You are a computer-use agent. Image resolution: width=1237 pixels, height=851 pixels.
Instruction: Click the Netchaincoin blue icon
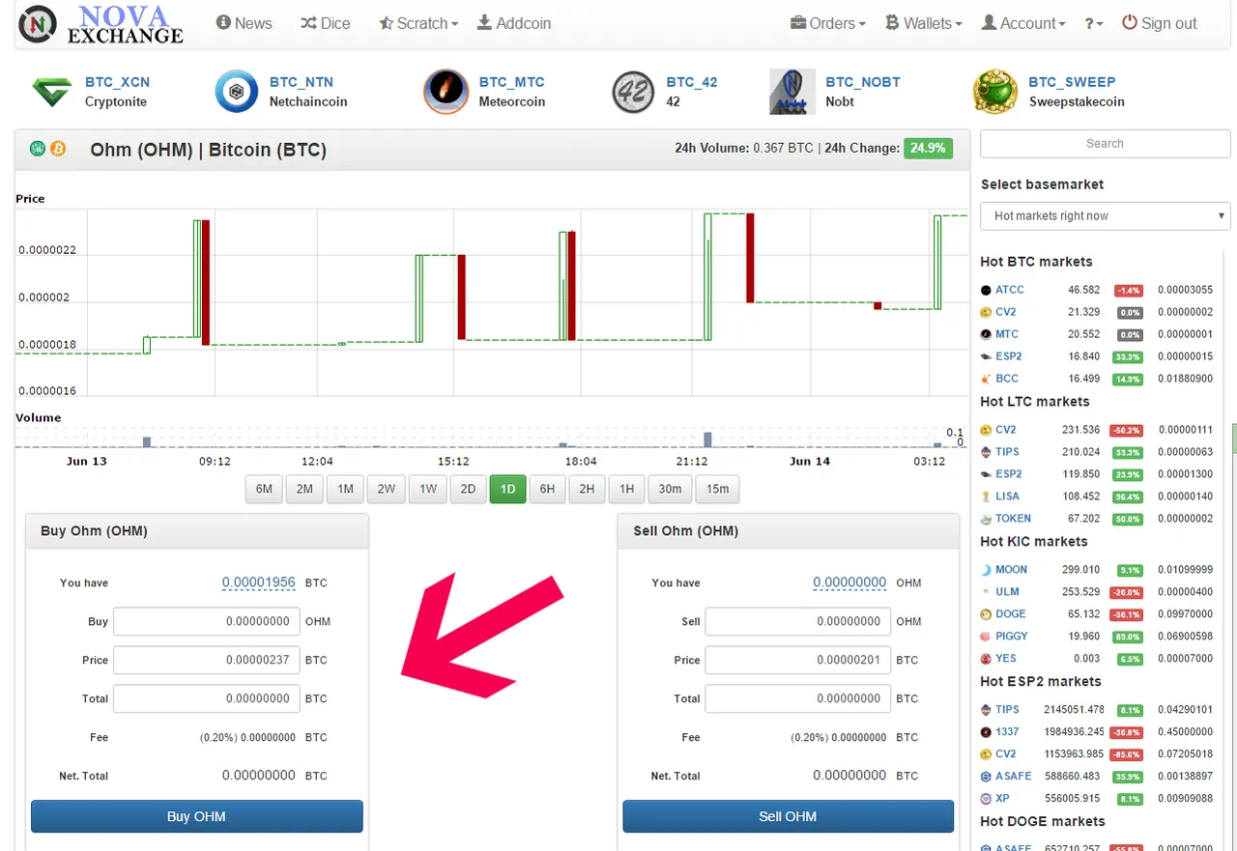[x=237, y=92]
